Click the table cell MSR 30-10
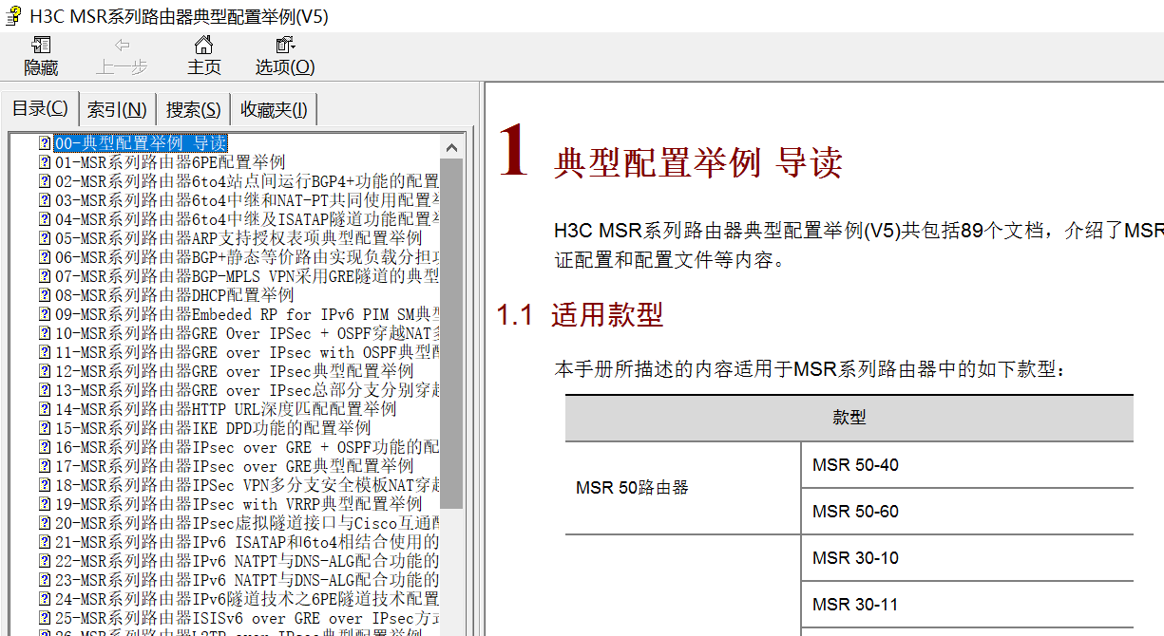 [x=967, y=558]
